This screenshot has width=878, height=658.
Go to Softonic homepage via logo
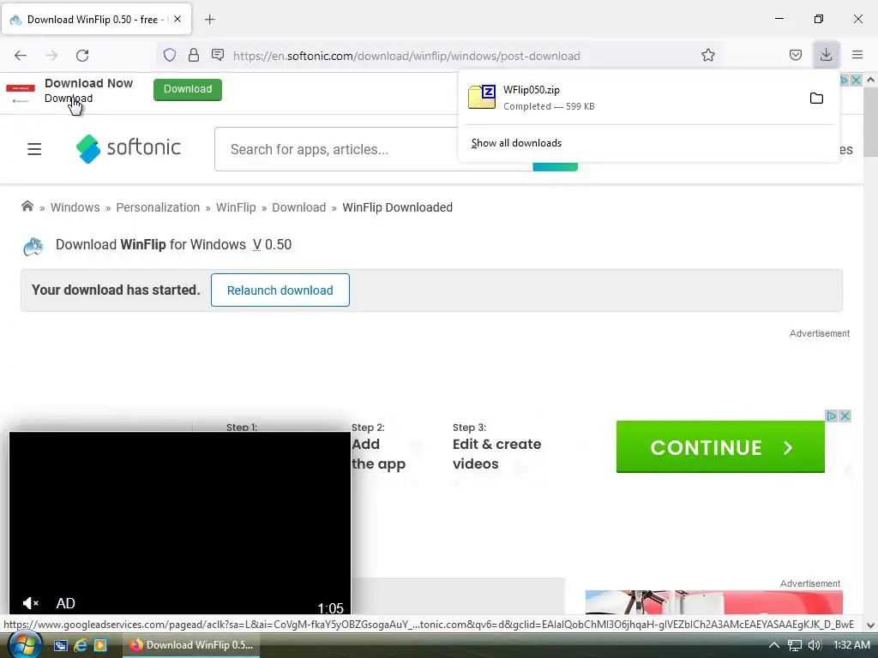(129, 148)
